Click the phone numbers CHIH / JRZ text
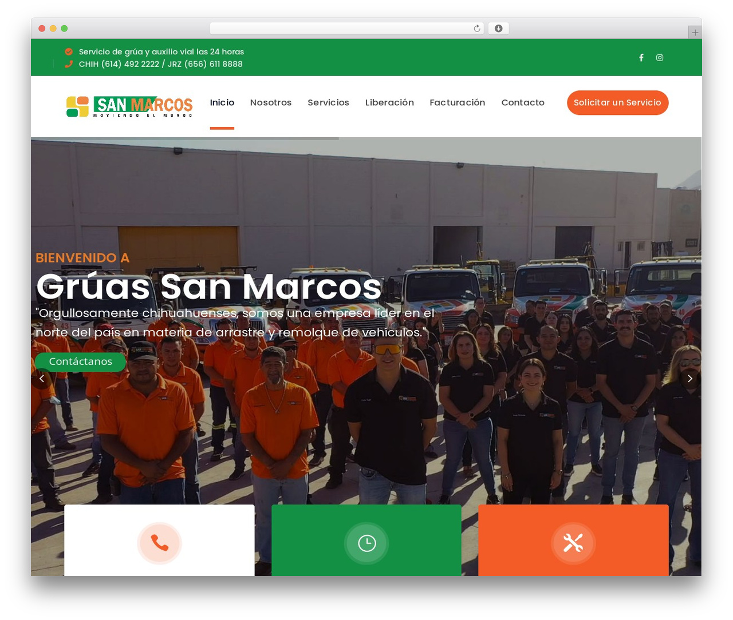 [x=161, y=64]
